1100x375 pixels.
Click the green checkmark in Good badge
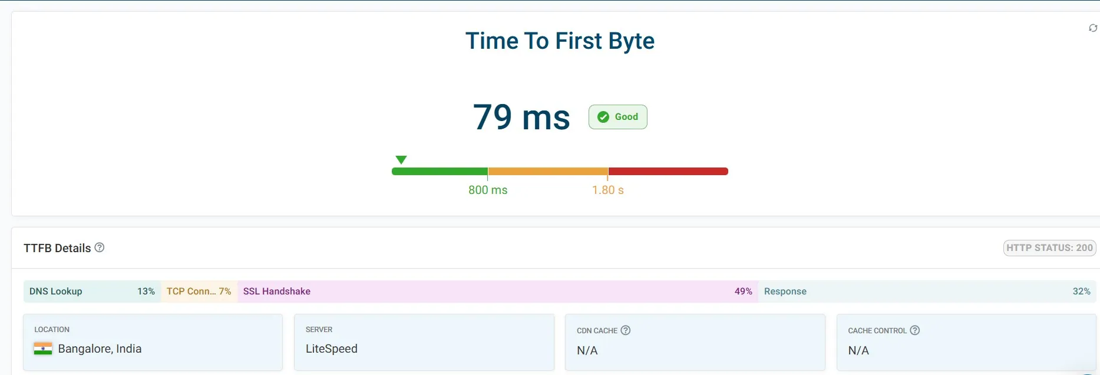(603, 117)
